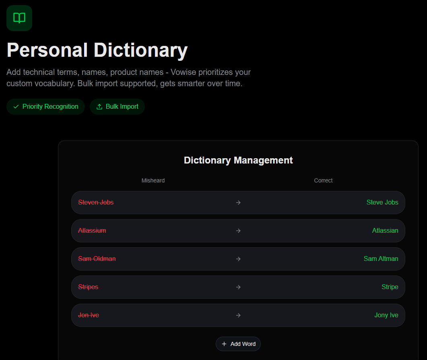Add a new word with Add Word
This screenshot has height=360, width=427.
click(x=238, y=344)
